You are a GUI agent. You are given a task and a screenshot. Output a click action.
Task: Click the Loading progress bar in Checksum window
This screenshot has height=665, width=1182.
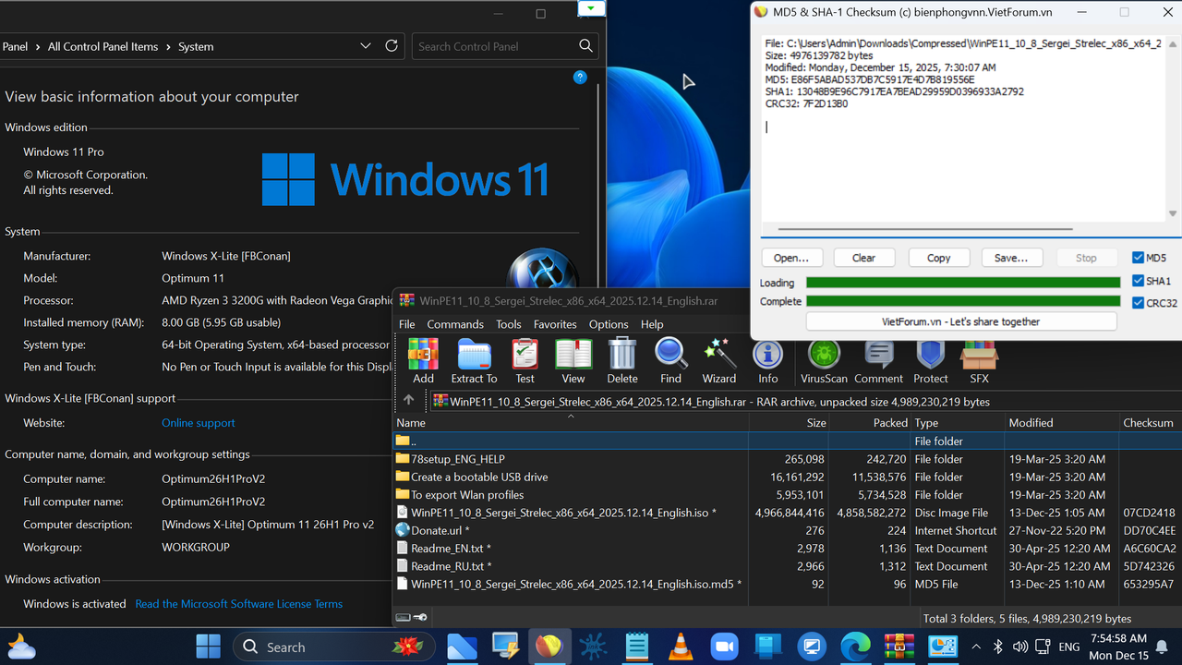pos(963,283)
